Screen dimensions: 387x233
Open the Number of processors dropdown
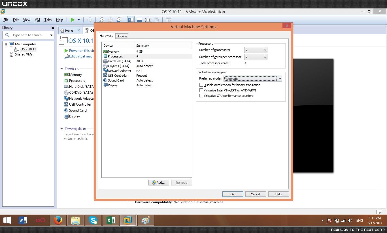(256, 50)
